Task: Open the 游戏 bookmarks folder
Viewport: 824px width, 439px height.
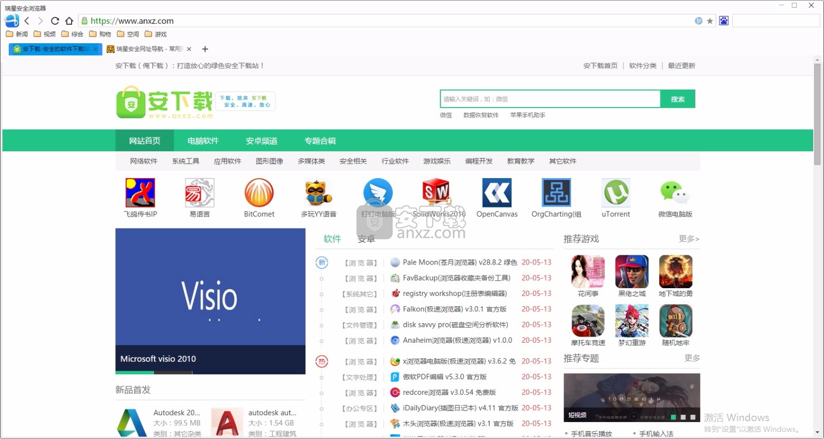Action: click(x=156, y=34)
